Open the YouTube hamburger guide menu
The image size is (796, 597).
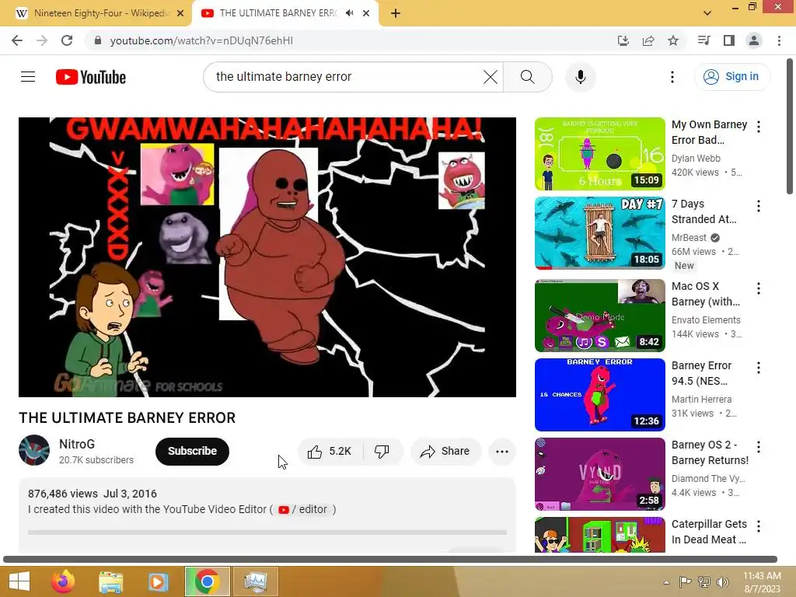tap(28, 77)
